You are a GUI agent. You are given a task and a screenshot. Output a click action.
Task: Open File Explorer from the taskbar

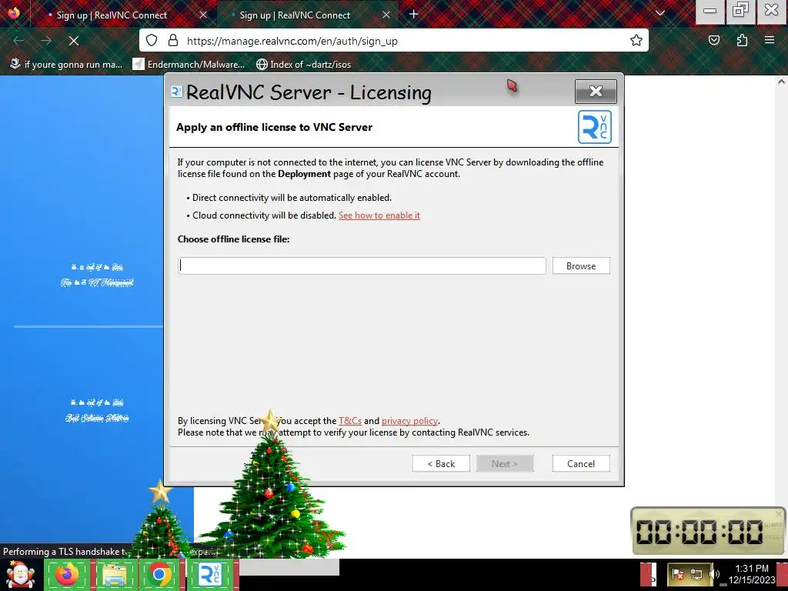(114, 575)
